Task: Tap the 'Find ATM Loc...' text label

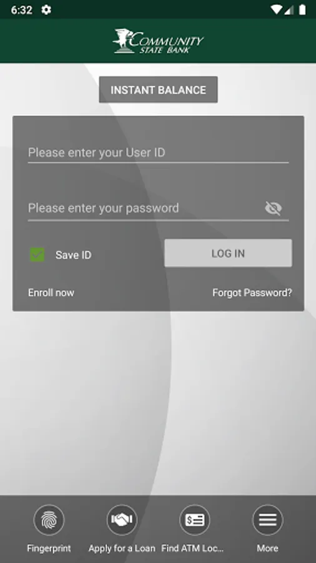Action: click(x=192, y=548)
